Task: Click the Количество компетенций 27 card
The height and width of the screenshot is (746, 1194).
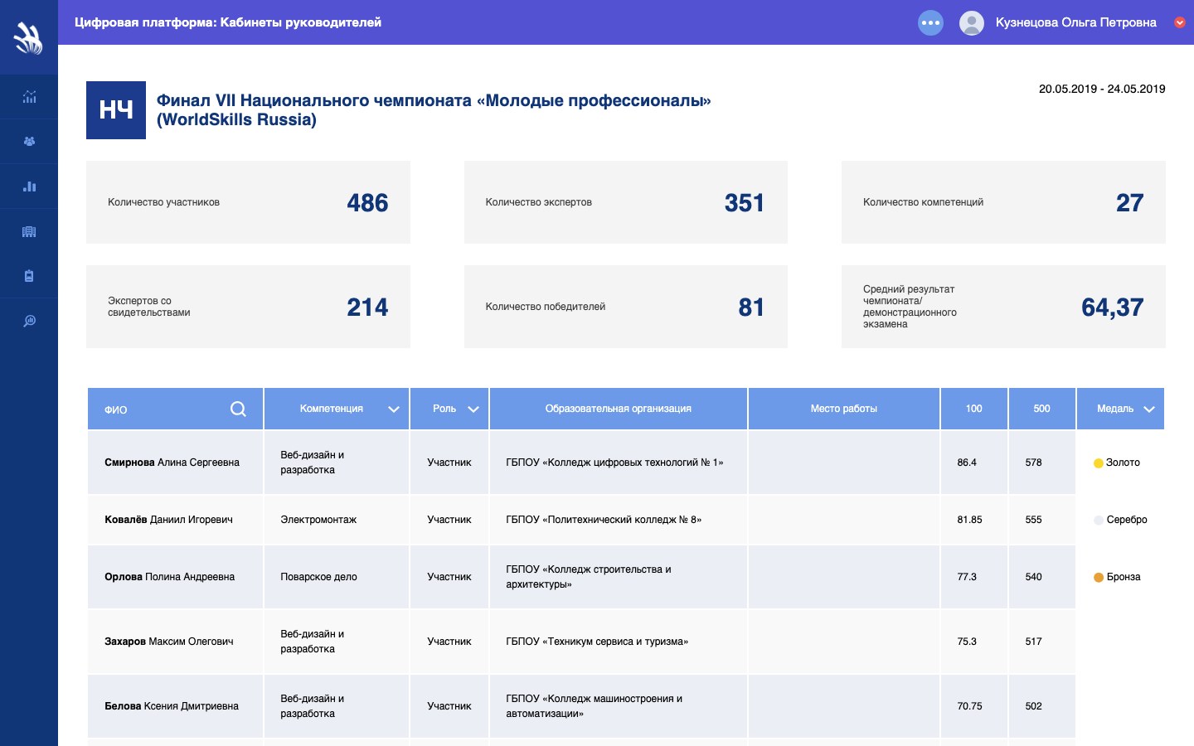Action: point(1003,202)
